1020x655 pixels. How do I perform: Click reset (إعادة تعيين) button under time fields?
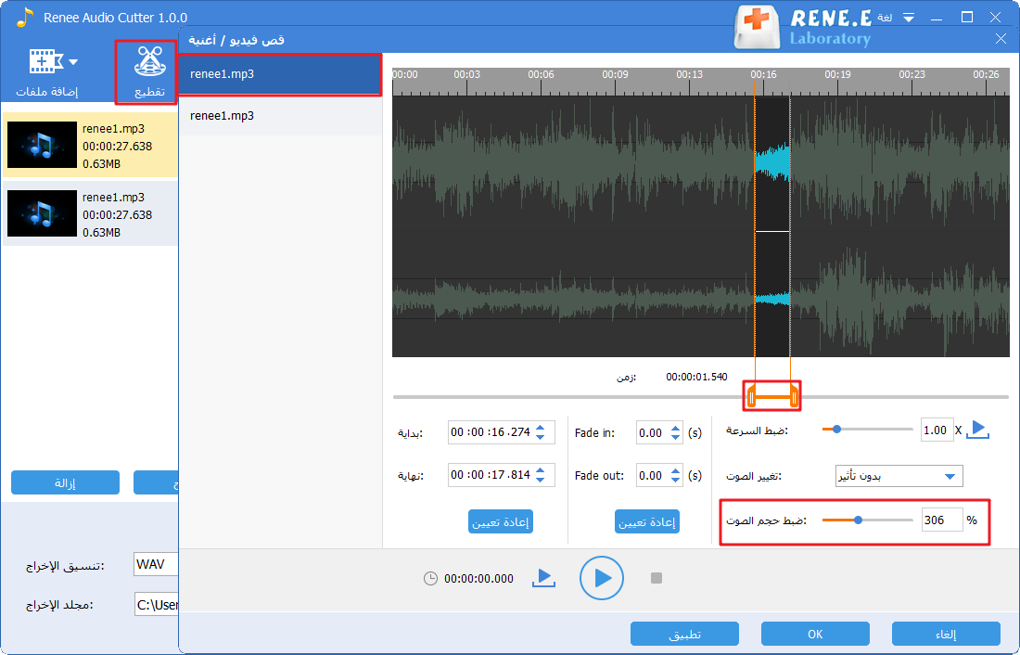pos(500,521)
